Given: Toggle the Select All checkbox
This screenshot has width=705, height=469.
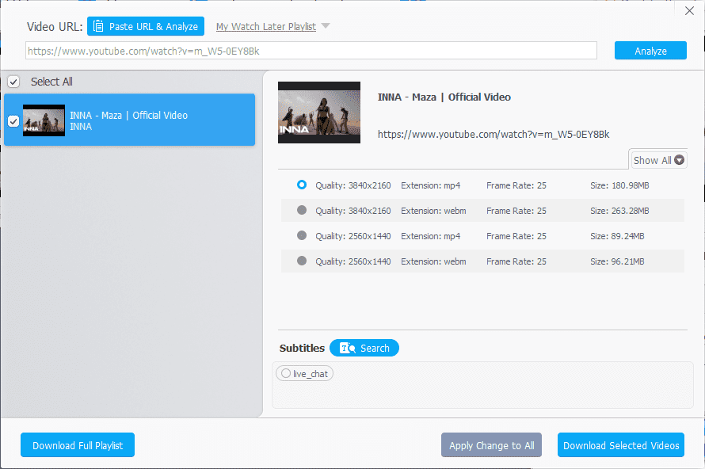Looking at the screenshot, I should (13, 82).
